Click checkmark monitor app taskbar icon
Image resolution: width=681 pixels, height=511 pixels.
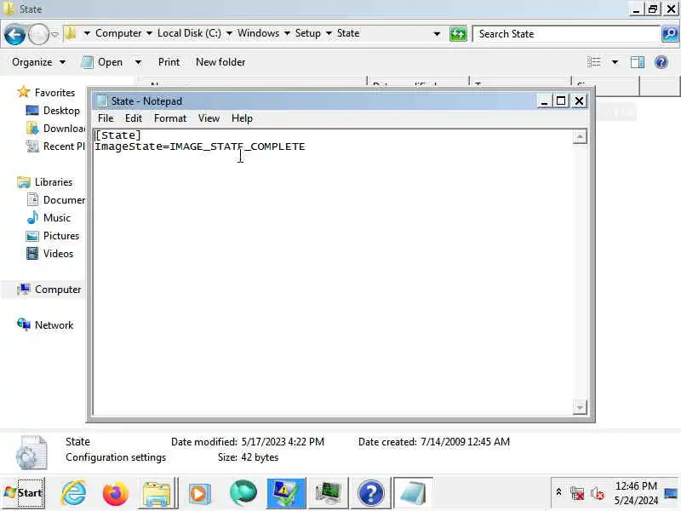[x=285, y=493]
